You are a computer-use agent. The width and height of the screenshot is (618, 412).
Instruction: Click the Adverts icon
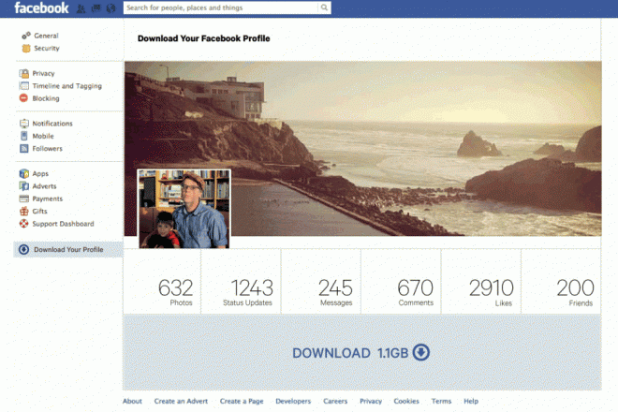(24, 186)
